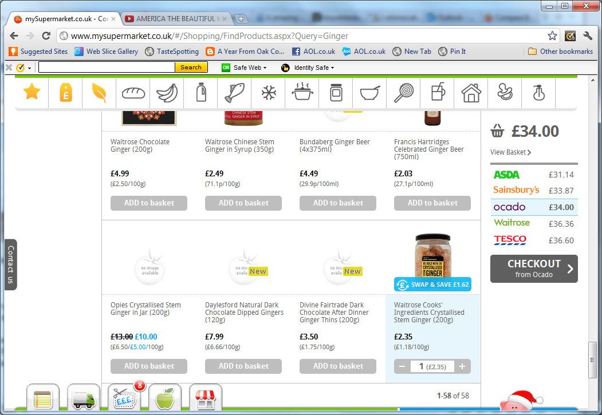
Task: Open the Suggested Sites bookmark
Action: (x=38, y=52)
